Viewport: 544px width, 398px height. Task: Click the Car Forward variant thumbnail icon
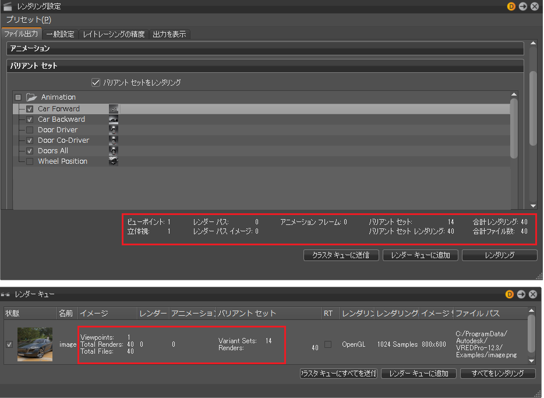click(x=114, y=109)
